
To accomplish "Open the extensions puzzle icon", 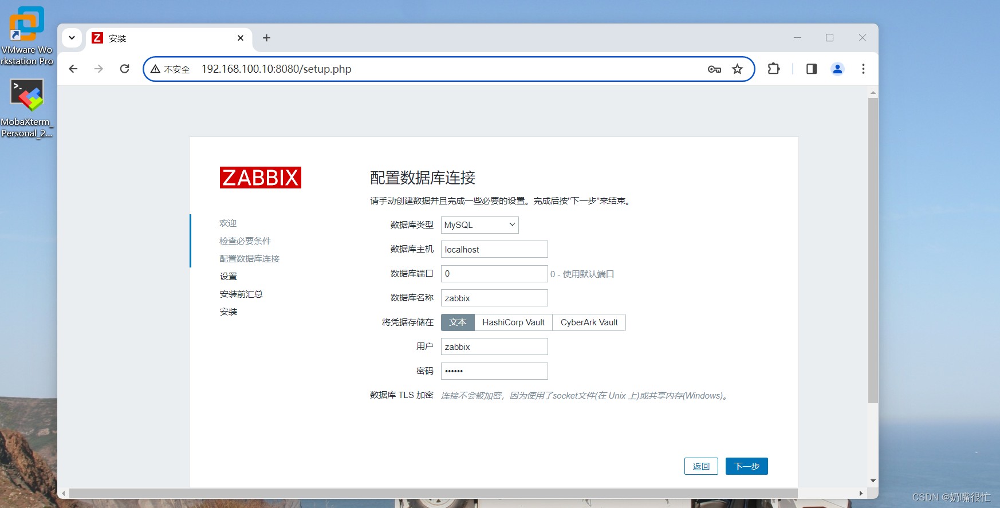I will pos(774,69).
